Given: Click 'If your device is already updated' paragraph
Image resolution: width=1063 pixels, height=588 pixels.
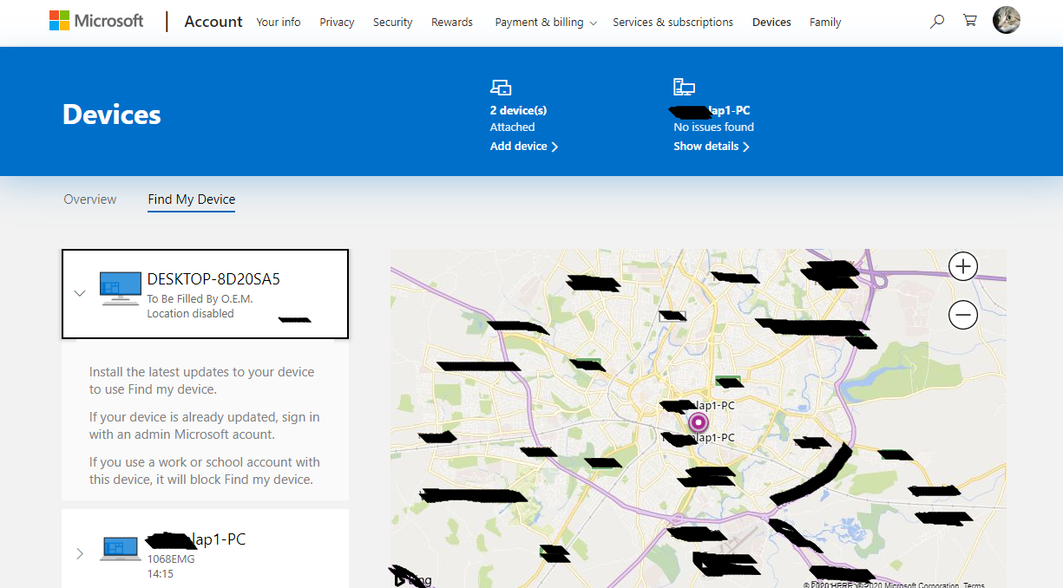Looking at the screenshot, I should tap(204, 426).
